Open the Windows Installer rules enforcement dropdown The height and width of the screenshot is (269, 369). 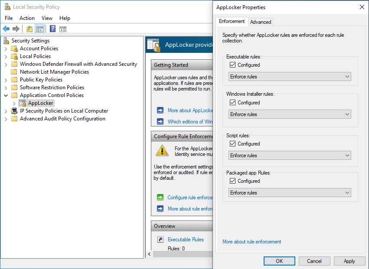tap(290, 114)
